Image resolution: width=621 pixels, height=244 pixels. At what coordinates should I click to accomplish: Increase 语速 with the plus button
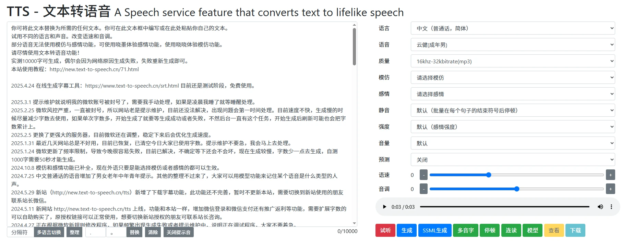click(610, 175)
